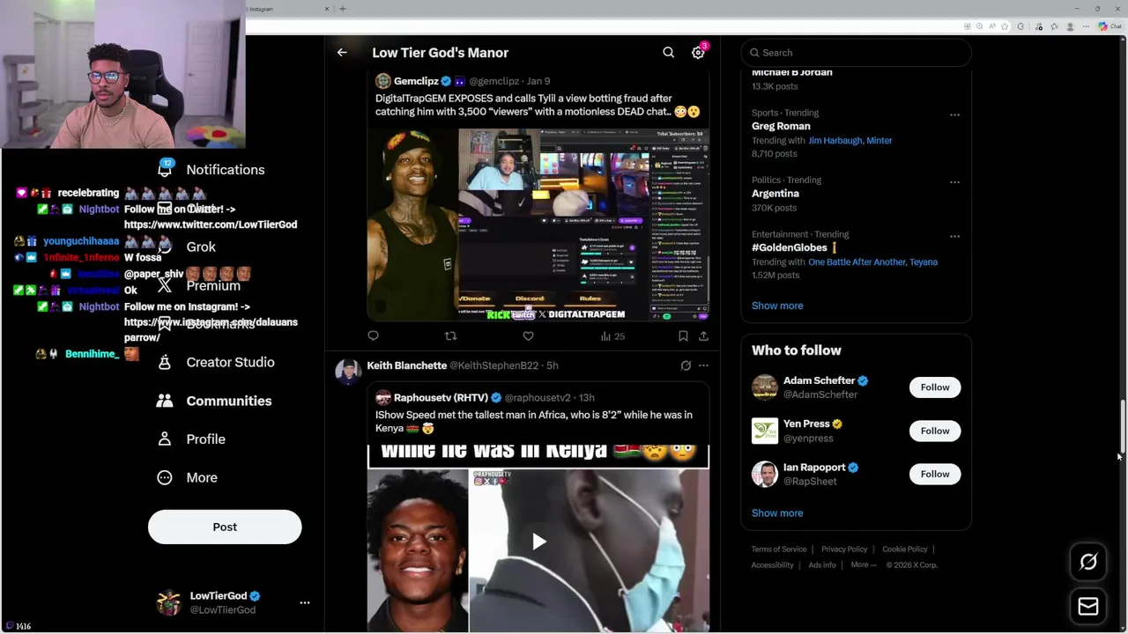
Task: Follow Adam Schefter
Action: [935, 387]
